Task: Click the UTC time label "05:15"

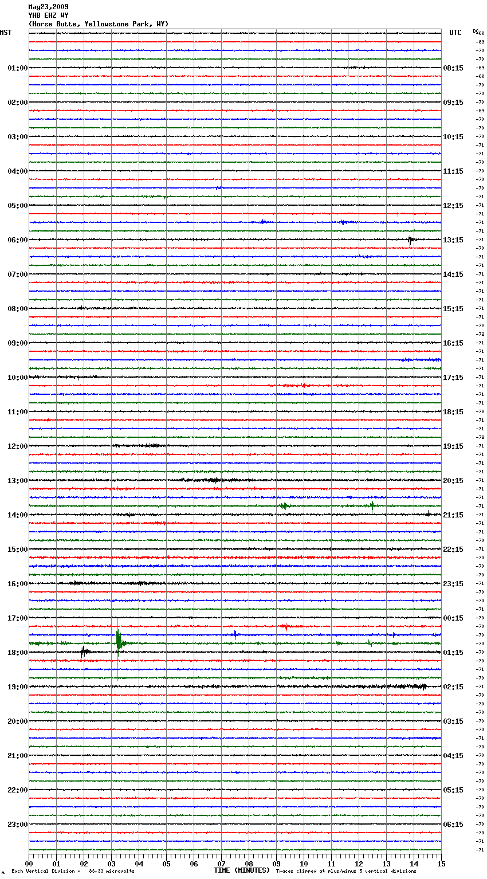Action: pyautogui.click(x=453, y=790)
